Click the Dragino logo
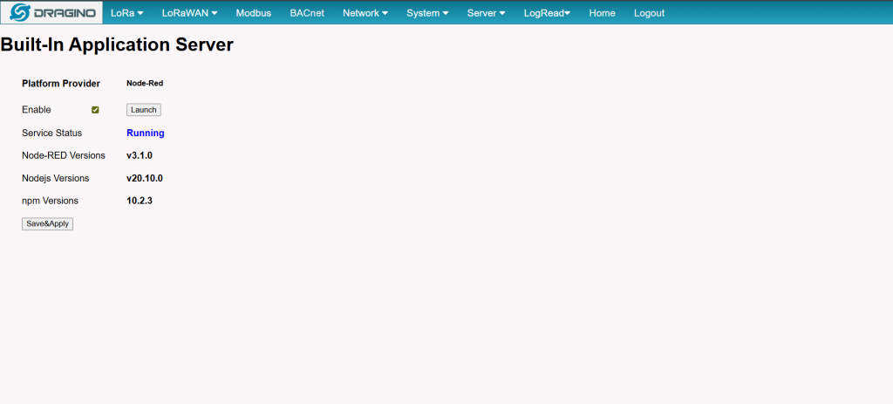Image resolution: width=893 pixels, height=404 pixels. (51, 13)
